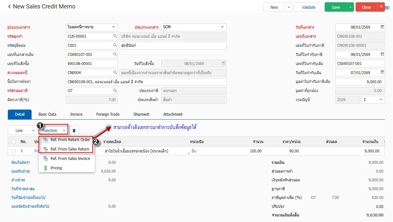393x222 pixels.
Task: Check the row 1 item checkbox
Action: tap(14, 151)
